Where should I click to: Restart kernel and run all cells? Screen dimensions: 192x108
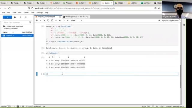67,20
